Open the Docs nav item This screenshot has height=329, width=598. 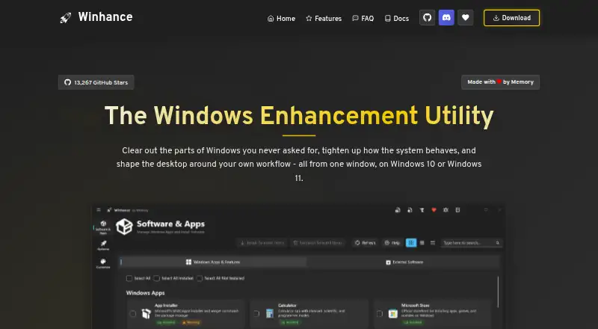(x=397, y=19)
